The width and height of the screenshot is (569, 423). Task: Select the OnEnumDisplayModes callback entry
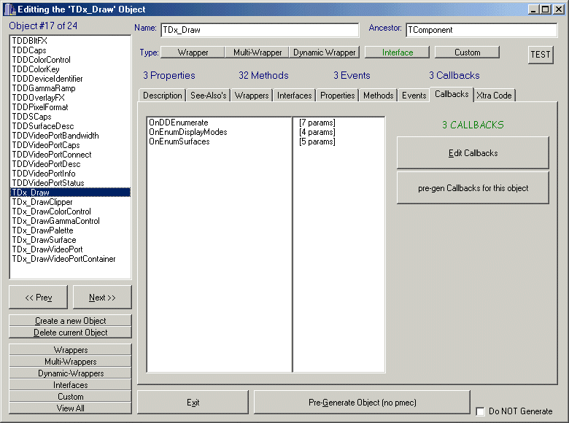point(187,132)
